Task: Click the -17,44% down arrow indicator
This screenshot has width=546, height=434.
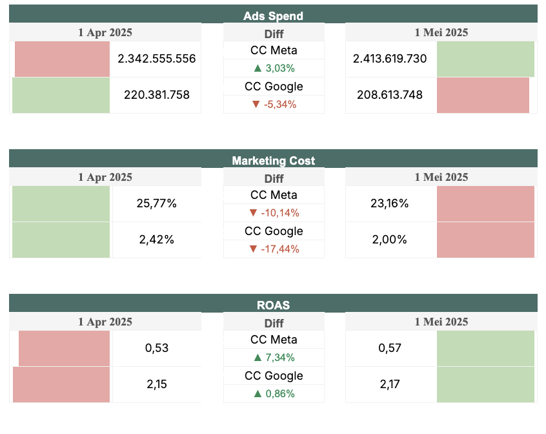Action: click(x=274, y=249)
